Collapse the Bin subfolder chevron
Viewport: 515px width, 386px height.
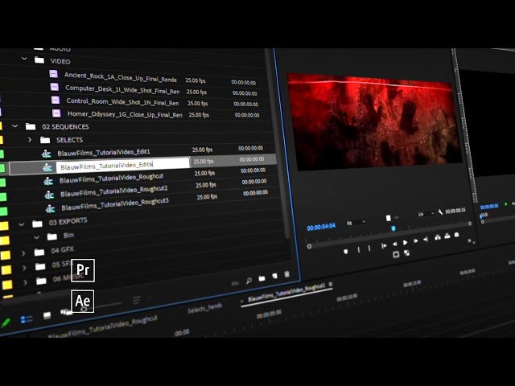tap(36, 237)
